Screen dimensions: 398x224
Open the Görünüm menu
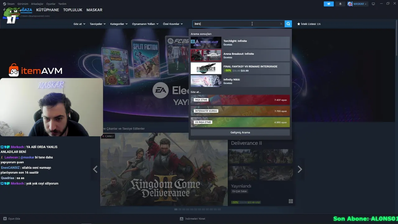[23, 4]
